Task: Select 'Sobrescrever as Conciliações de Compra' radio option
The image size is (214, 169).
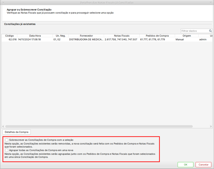Action: click(x=7, y=140)
